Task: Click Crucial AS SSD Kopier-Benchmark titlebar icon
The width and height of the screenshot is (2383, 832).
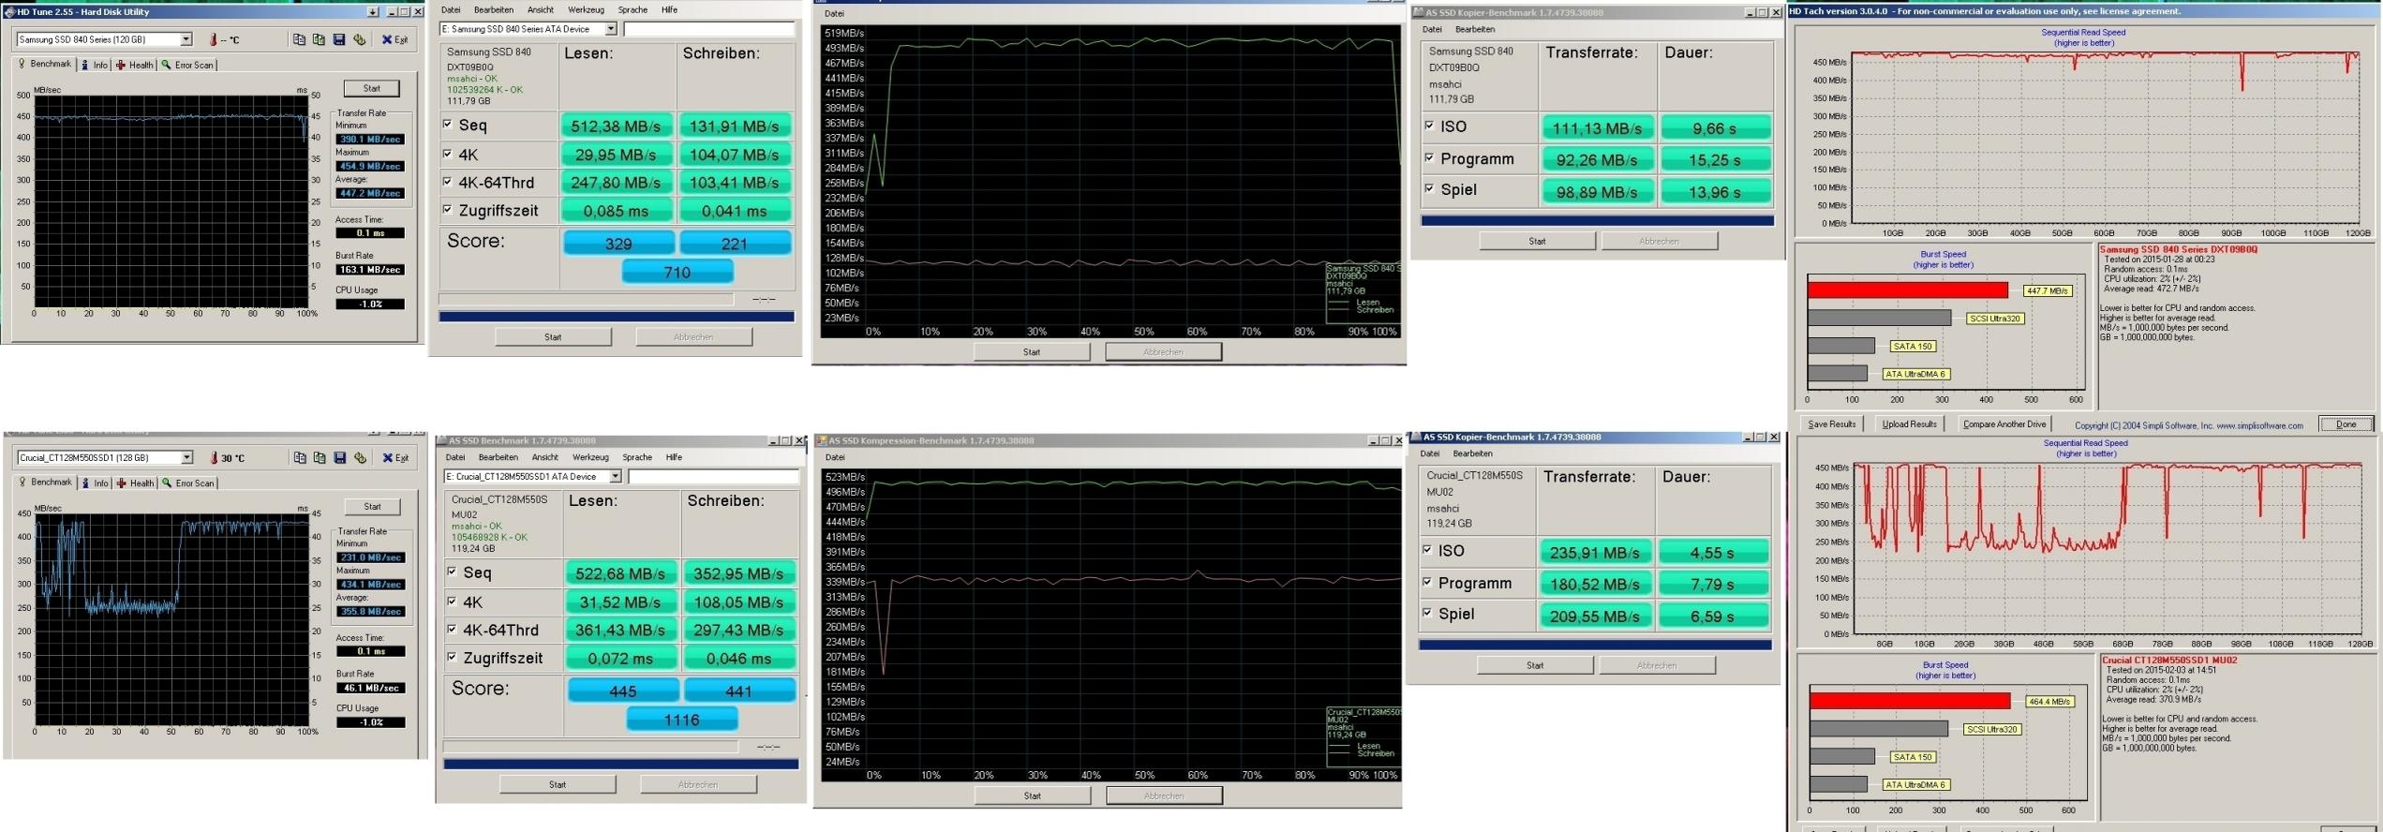Action: tap(1417, 437)
